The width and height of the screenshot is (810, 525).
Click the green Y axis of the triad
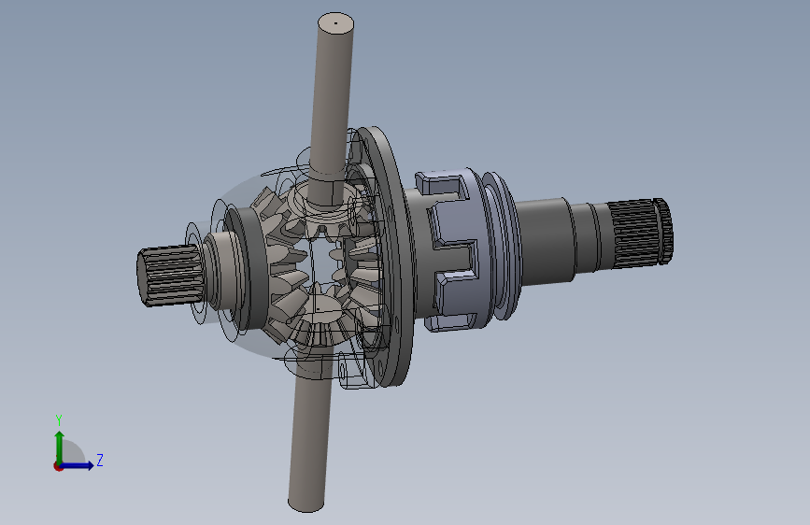60,447
